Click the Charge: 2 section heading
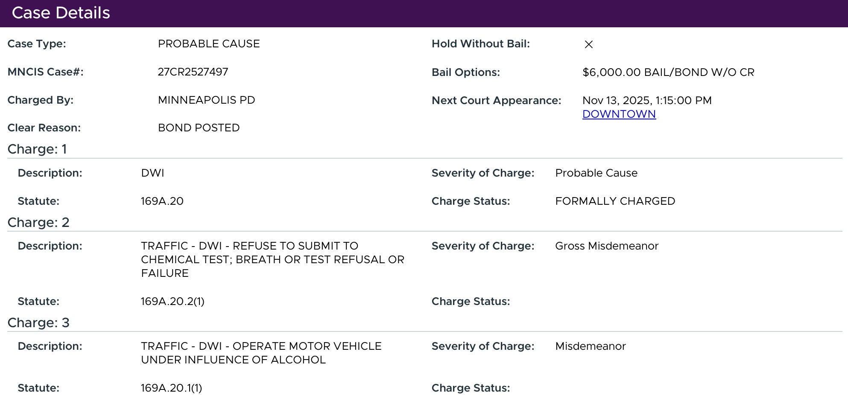Screen dimensions: 848x395 [38, 223]
